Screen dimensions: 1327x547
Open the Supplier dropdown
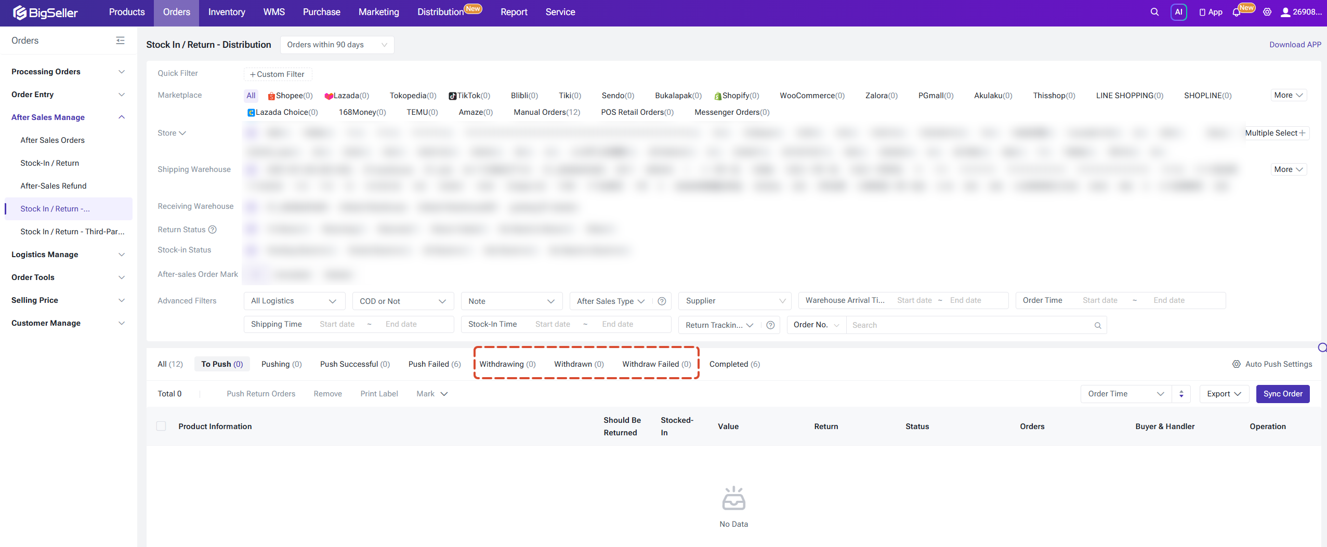pyautogui.click(x=735, y=301)
